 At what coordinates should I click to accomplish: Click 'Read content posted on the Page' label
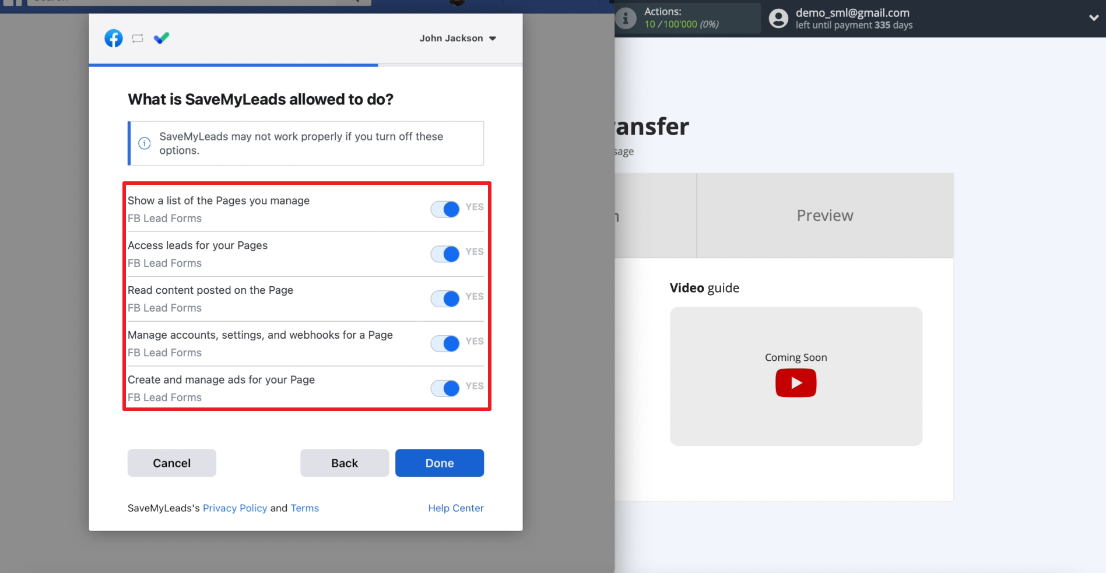210,290
